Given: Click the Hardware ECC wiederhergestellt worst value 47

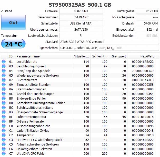Looking at the screenshot, I should pos(105,140).
